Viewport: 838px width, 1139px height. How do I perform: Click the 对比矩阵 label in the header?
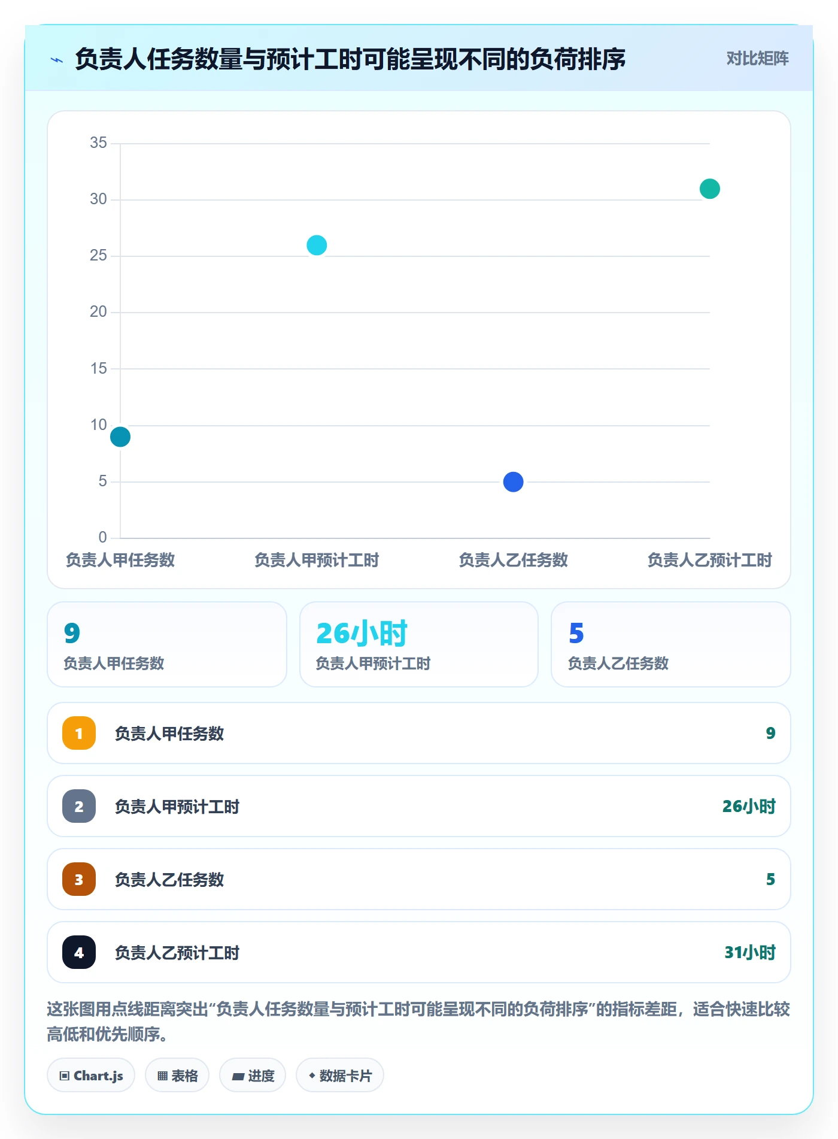[x=757, y=59]
